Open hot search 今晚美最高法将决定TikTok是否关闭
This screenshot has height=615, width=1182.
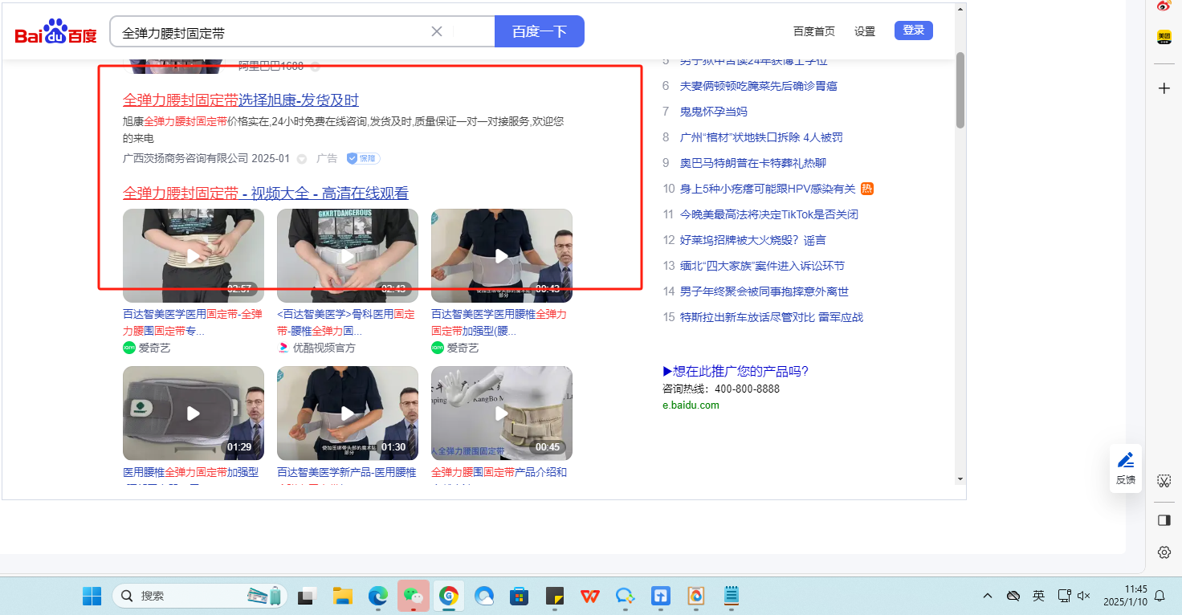769,214
